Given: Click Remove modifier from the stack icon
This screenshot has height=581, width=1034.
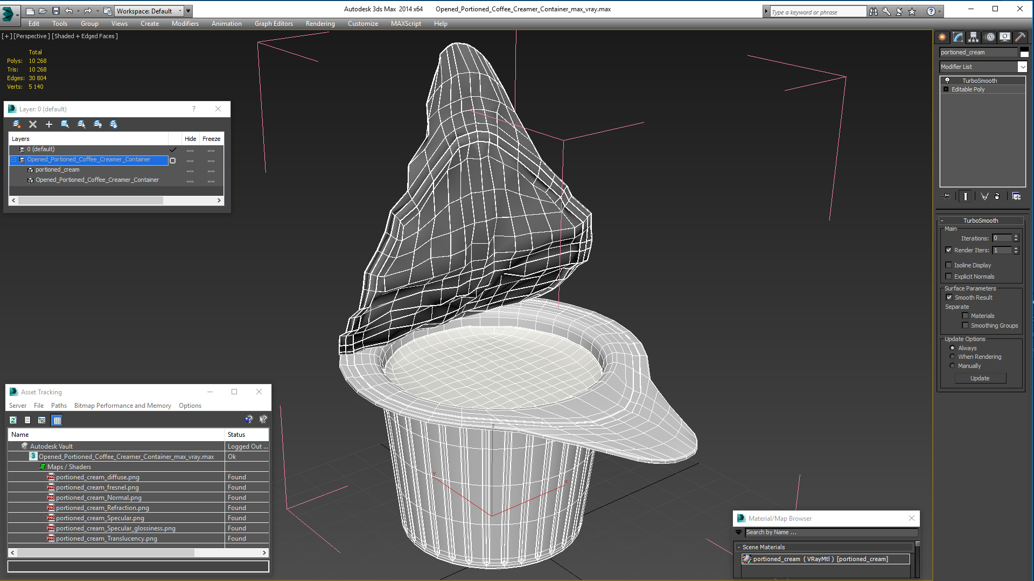Looking at the screenshot, I should pos(997,196).
